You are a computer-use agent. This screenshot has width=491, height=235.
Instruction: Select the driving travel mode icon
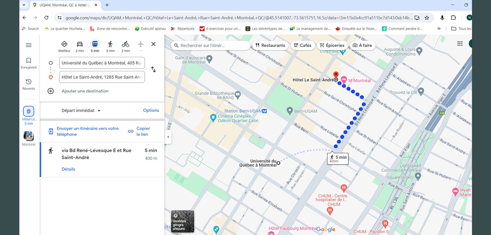click(x=80, y=44)
